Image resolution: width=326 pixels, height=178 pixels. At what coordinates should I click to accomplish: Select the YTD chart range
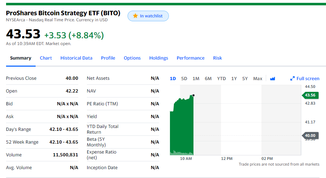click(x=221, y=79)
